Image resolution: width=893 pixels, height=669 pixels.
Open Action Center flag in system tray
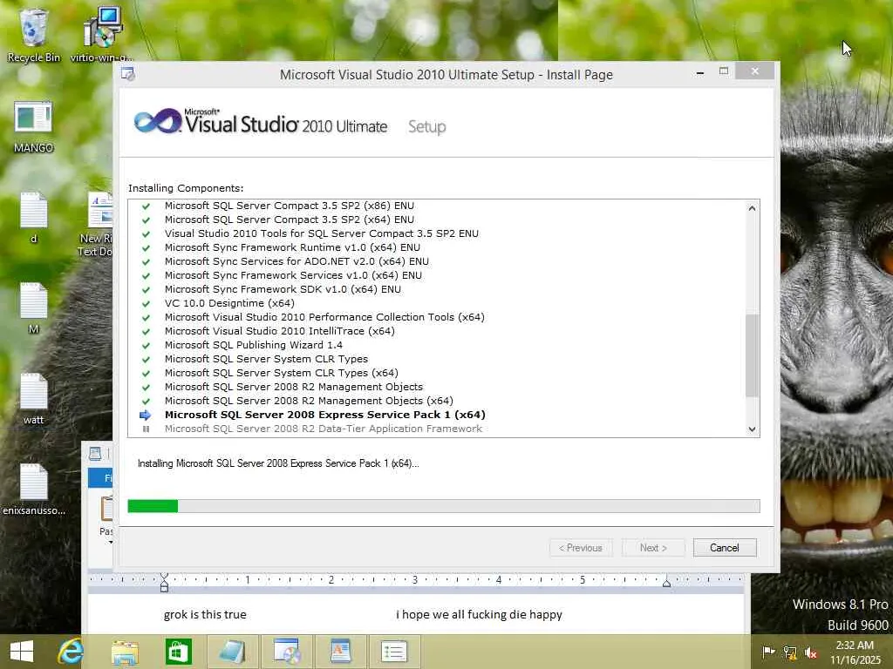click(768, 652)
